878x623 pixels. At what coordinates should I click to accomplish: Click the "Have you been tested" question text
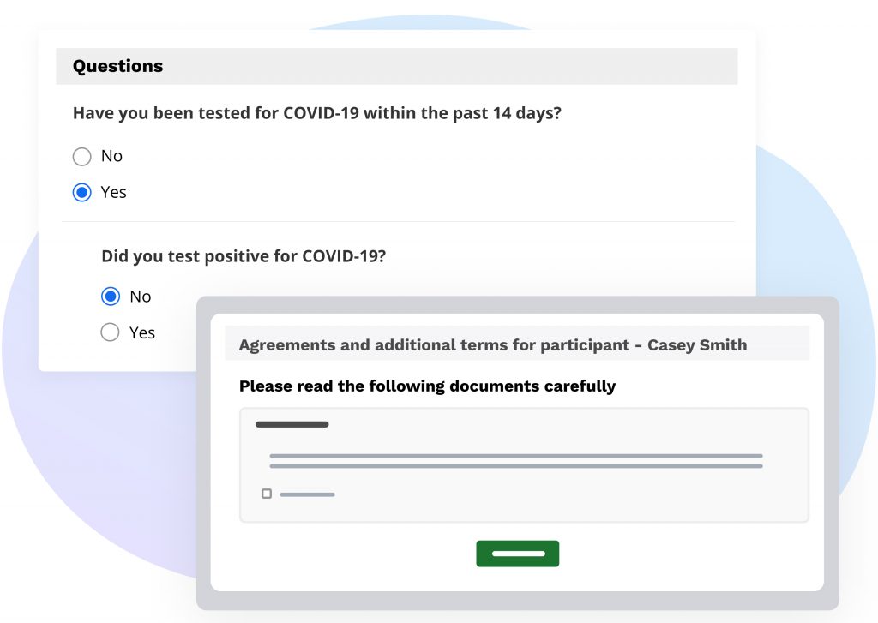[x=316, y=113]
